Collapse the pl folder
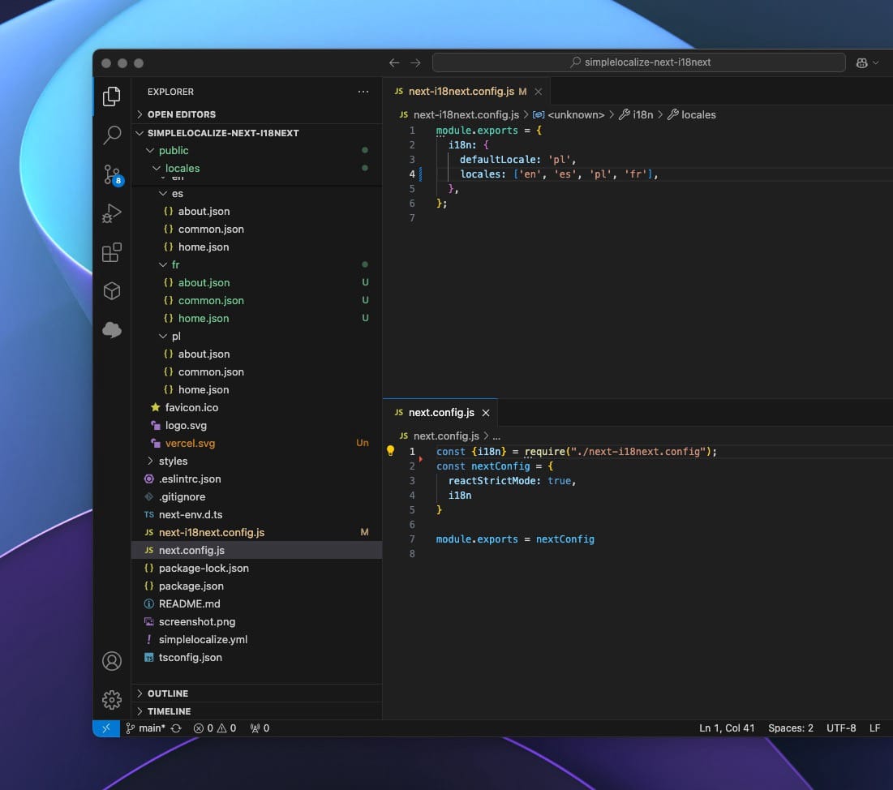 click(x=176, y=336)
